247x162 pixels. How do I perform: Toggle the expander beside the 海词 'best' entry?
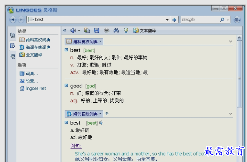point(66,122)
